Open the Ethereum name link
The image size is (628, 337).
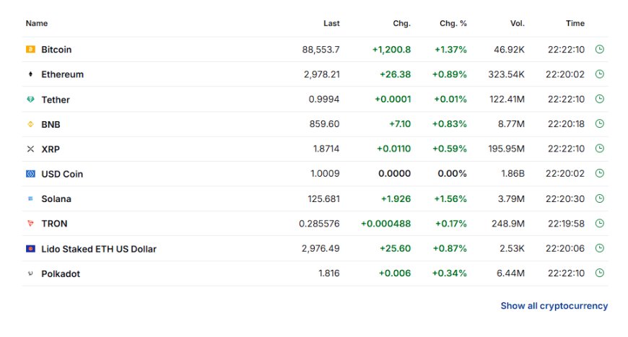click(x=63, y=74)
